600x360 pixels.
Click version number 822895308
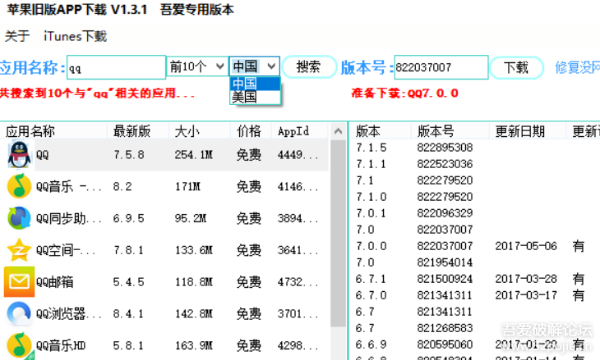click(445, 148)
